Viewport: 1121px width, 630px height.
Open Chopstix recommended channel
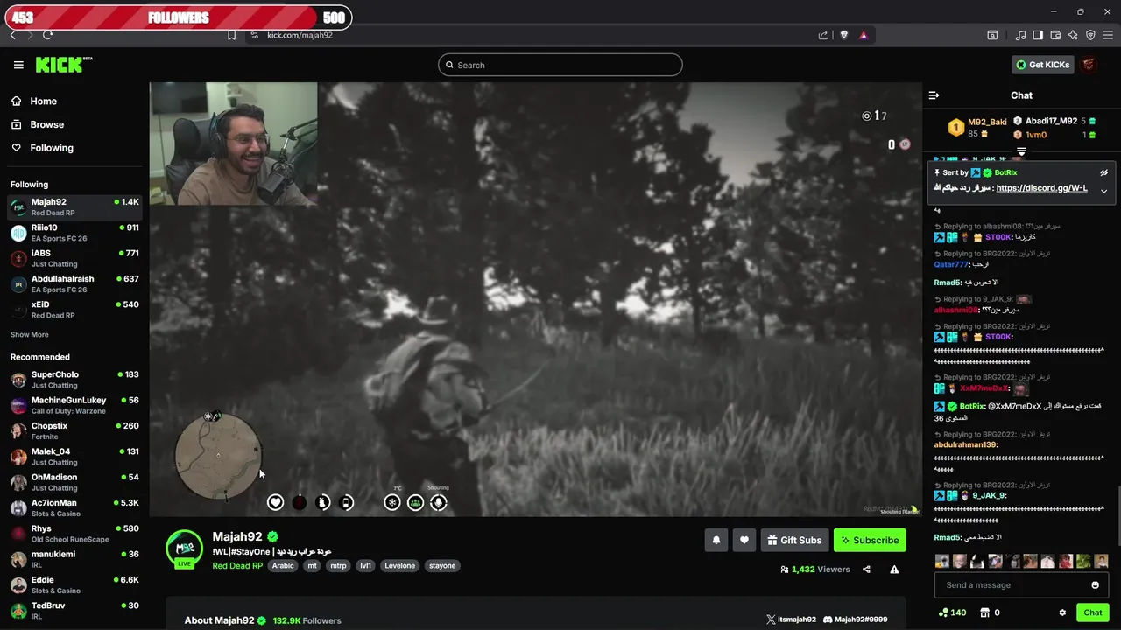(x=74, y=431)
